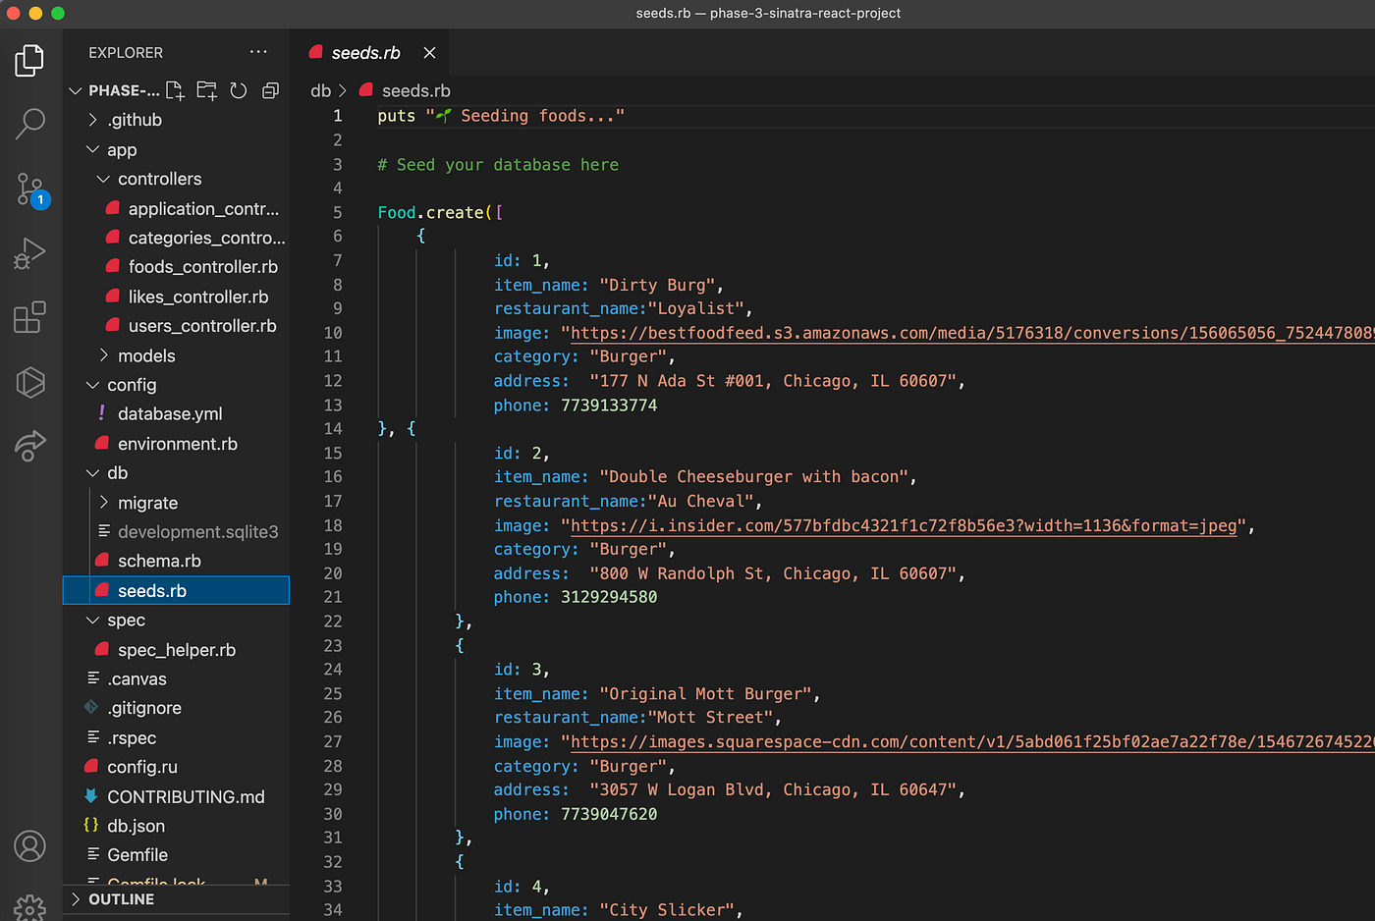Collapse all folders in Explorer

(x=271, y=90)
